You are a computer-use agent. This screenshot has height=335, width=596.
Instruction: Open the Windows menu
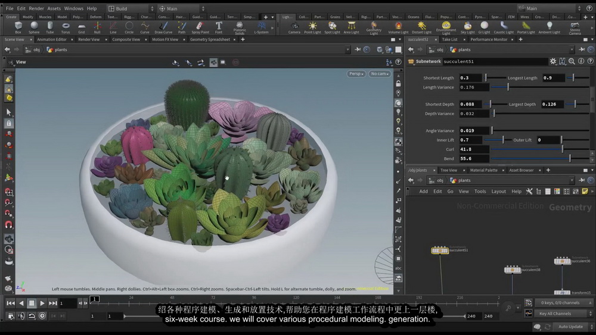pos(73,8)
